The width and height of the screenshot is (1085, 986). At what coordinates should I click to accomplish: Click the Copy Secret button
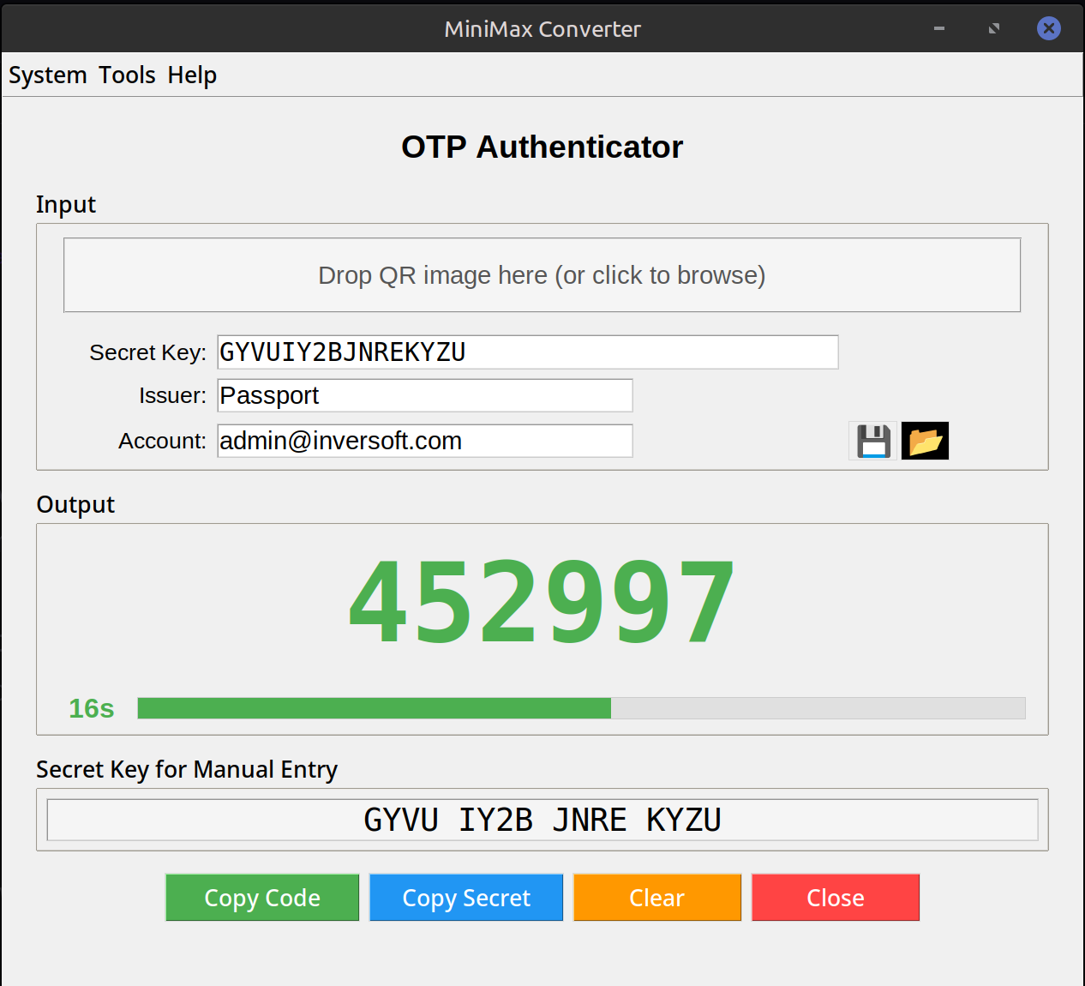(x=466, y=898)
